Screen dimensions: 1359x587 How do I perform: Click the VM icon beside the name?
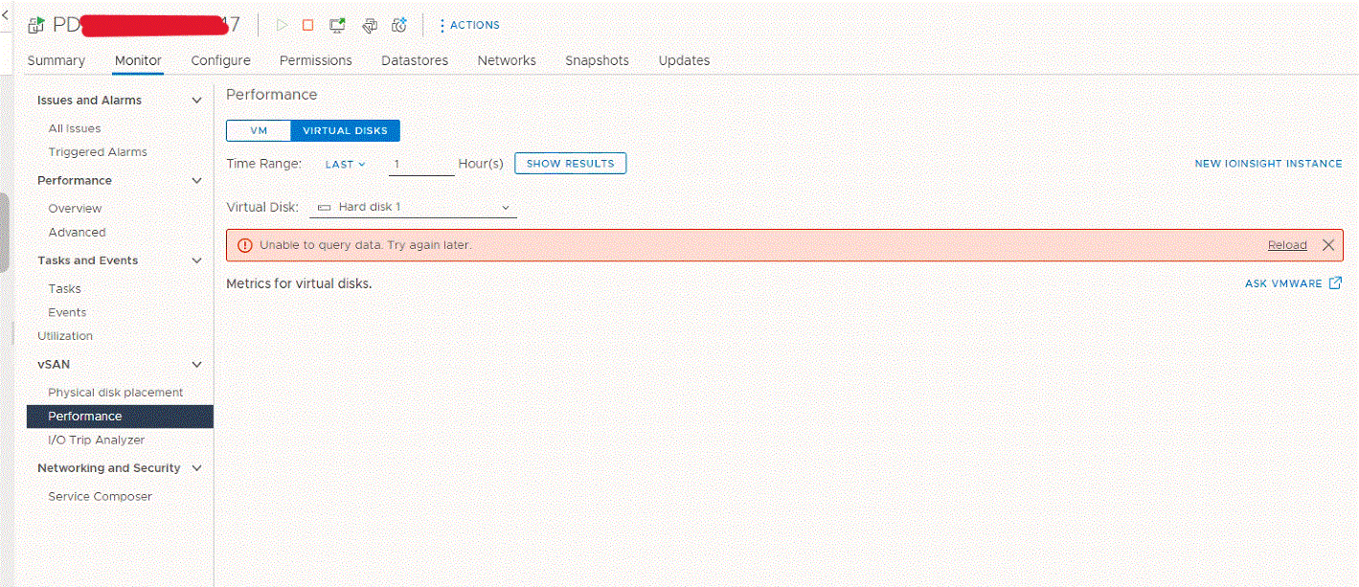(x=36, y=25)
